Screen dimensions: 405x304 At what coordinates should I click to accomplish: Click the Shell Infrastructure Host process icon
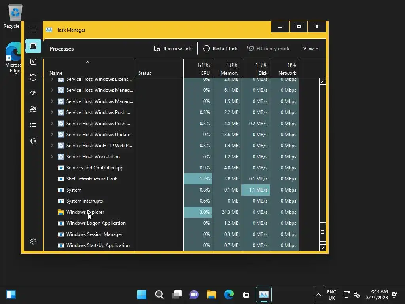pos(61,179)
